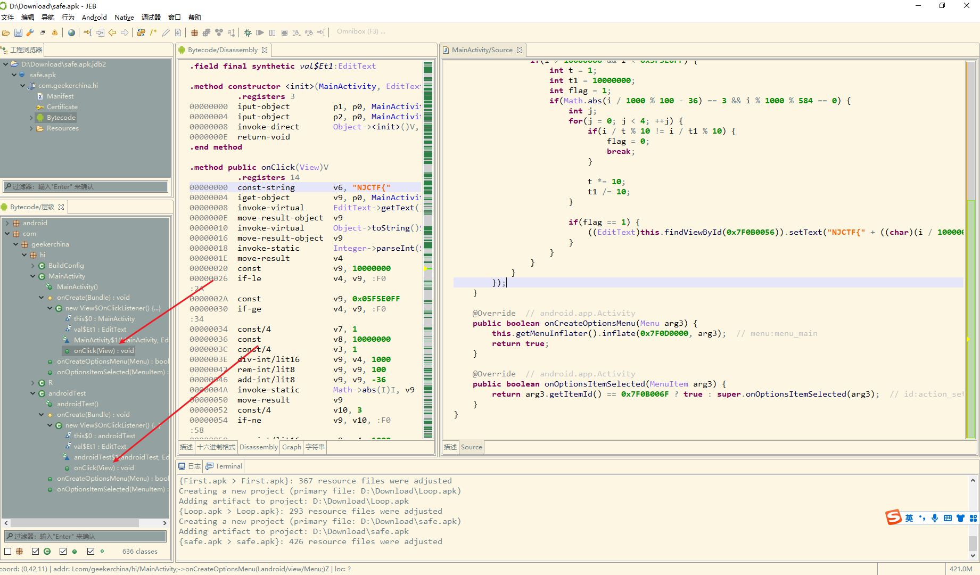Click the comment slash-star icon
Screen dimensions: 980x575
click(153, 32)
